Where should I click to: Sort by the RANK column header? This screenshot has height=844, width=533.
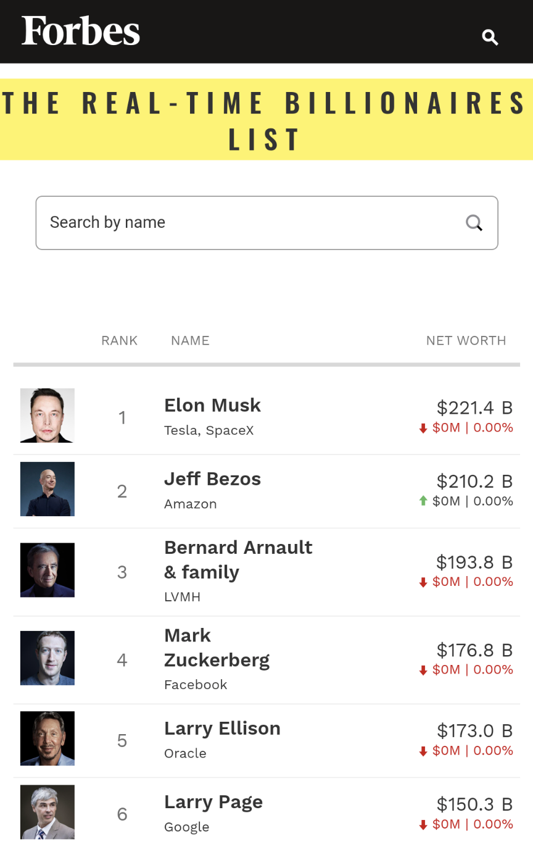coord(120,341)
